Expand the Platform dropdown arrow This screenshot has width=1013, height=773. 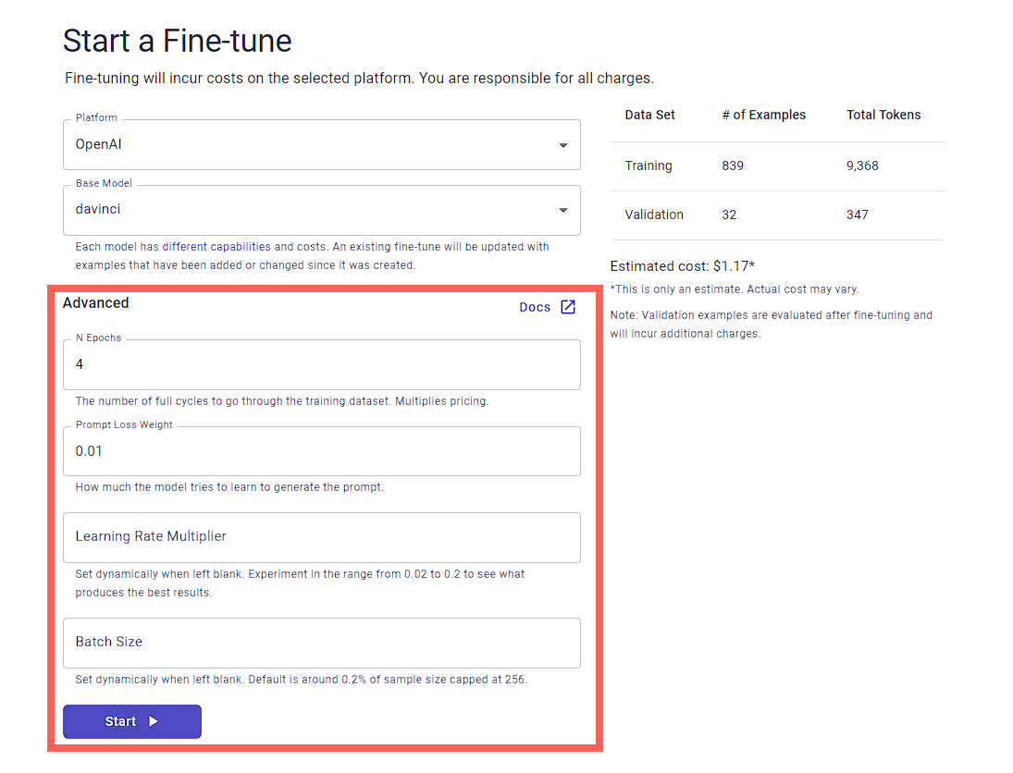[563, 145]
